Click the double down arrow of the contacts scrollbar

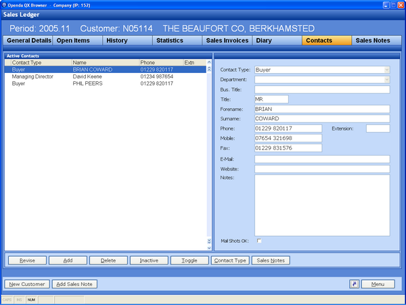click(x=209, y=241)
